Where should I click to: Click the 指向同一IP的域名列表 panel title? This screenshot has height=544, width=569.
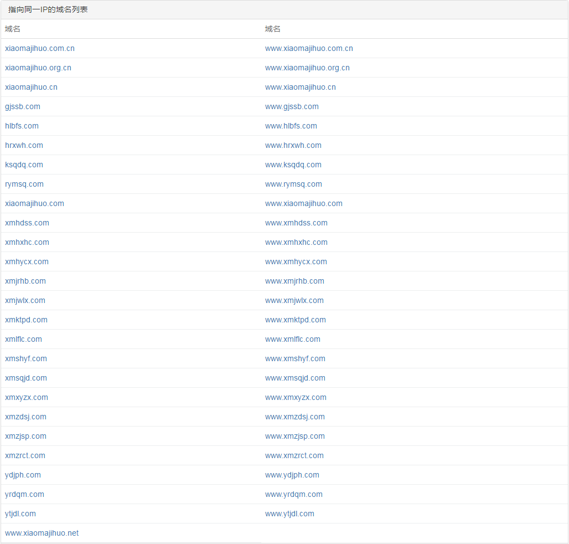(48, 9)
